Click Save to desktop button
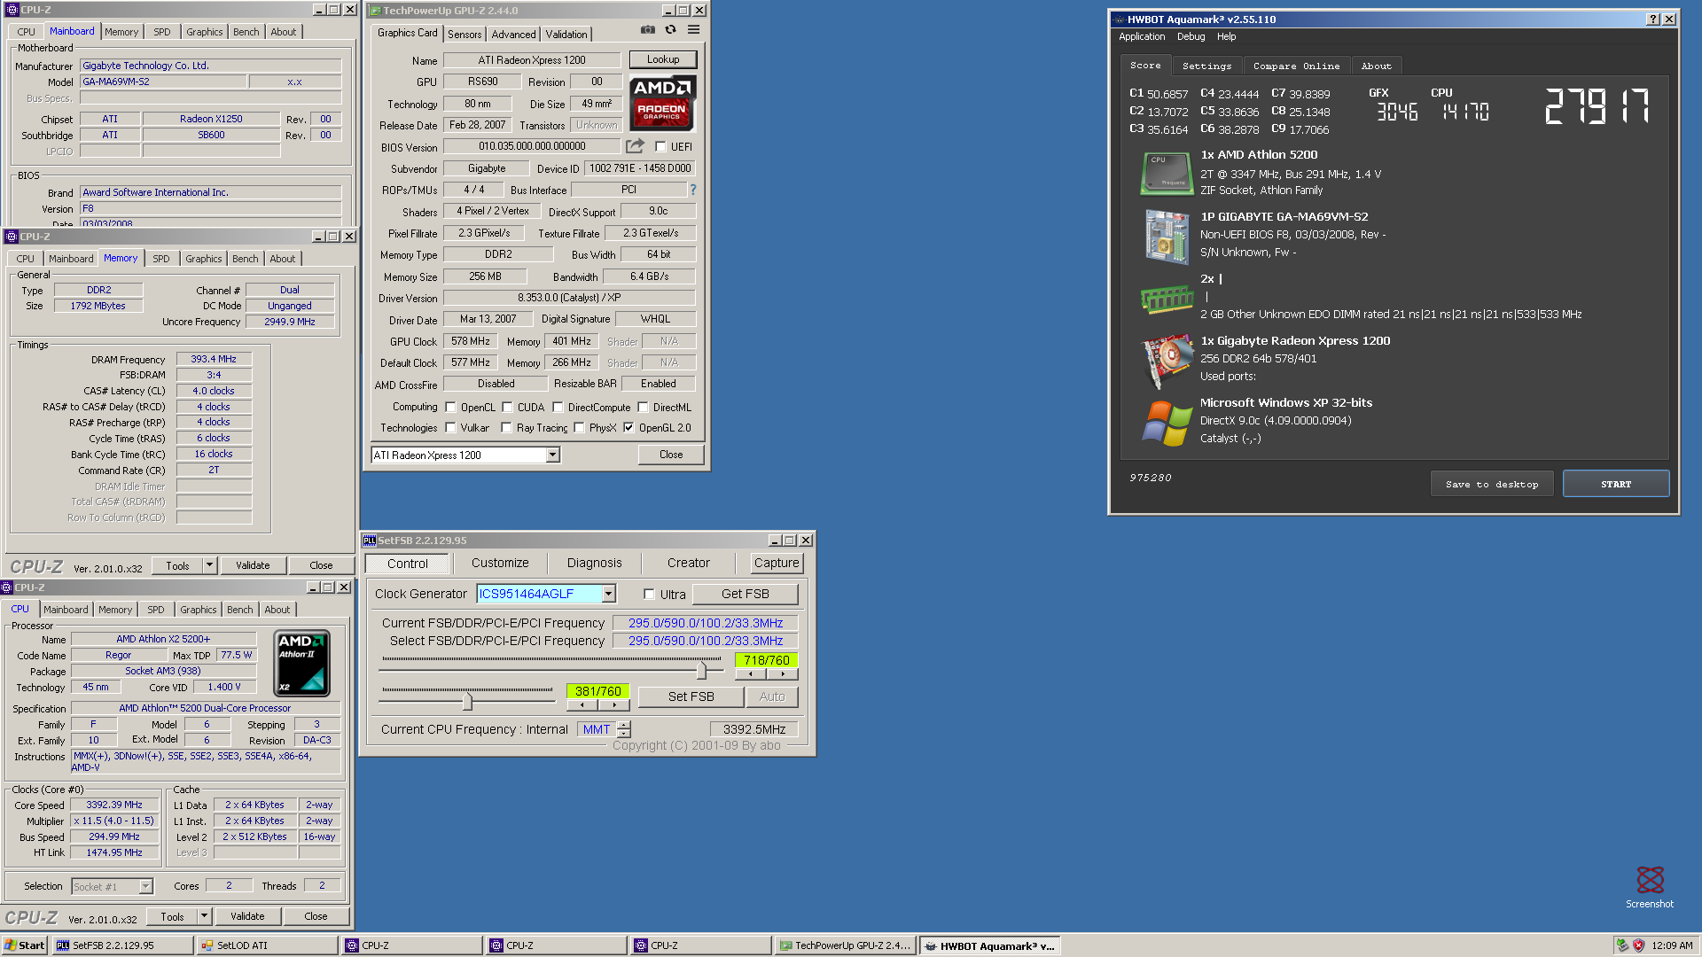Viewport: 1702px width, 957px height. pyautogui.click(x=1491, y=484)
